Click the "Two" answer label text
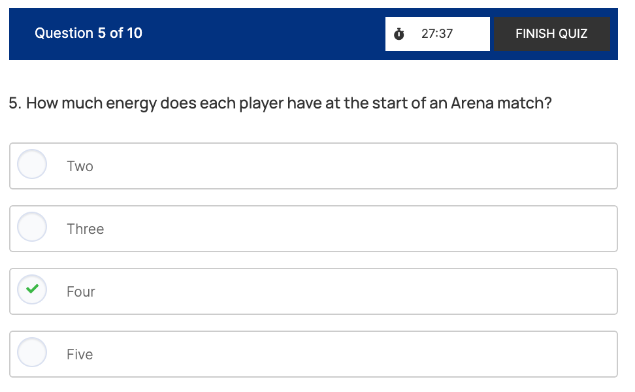 tap(80, 167)
